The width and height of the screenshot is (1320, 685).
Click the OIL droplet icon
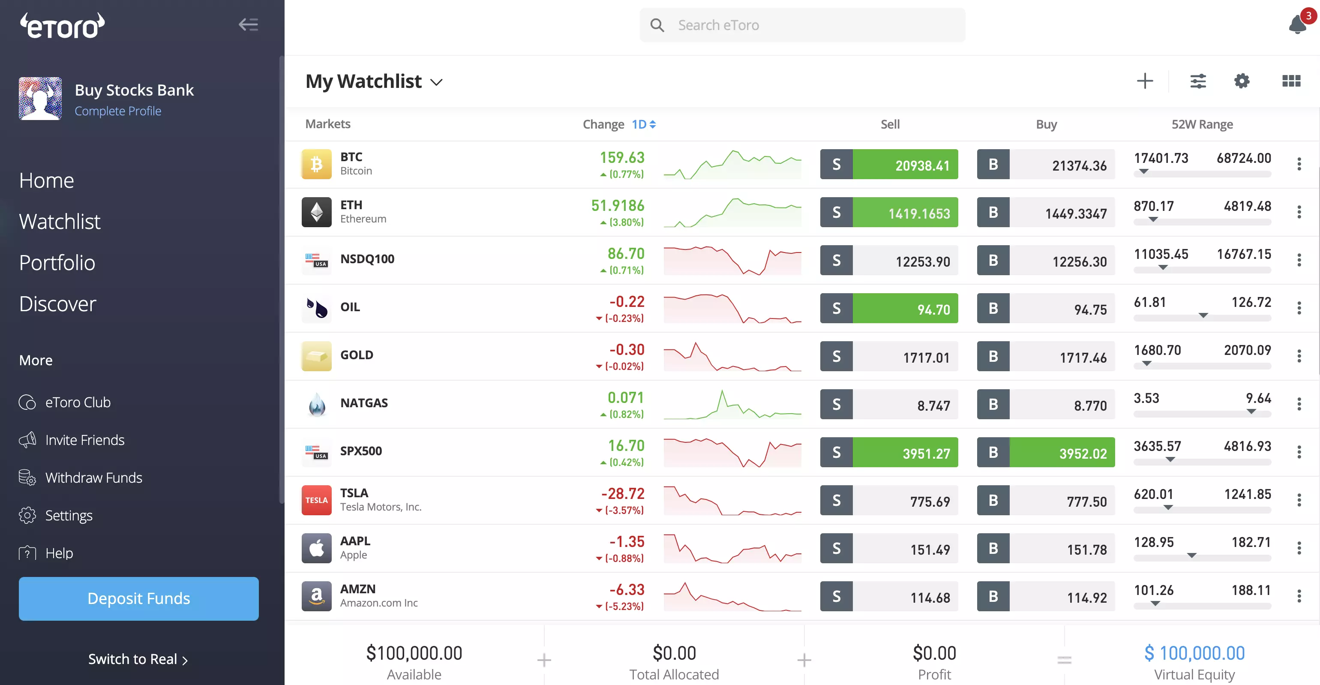coord(316,308)
